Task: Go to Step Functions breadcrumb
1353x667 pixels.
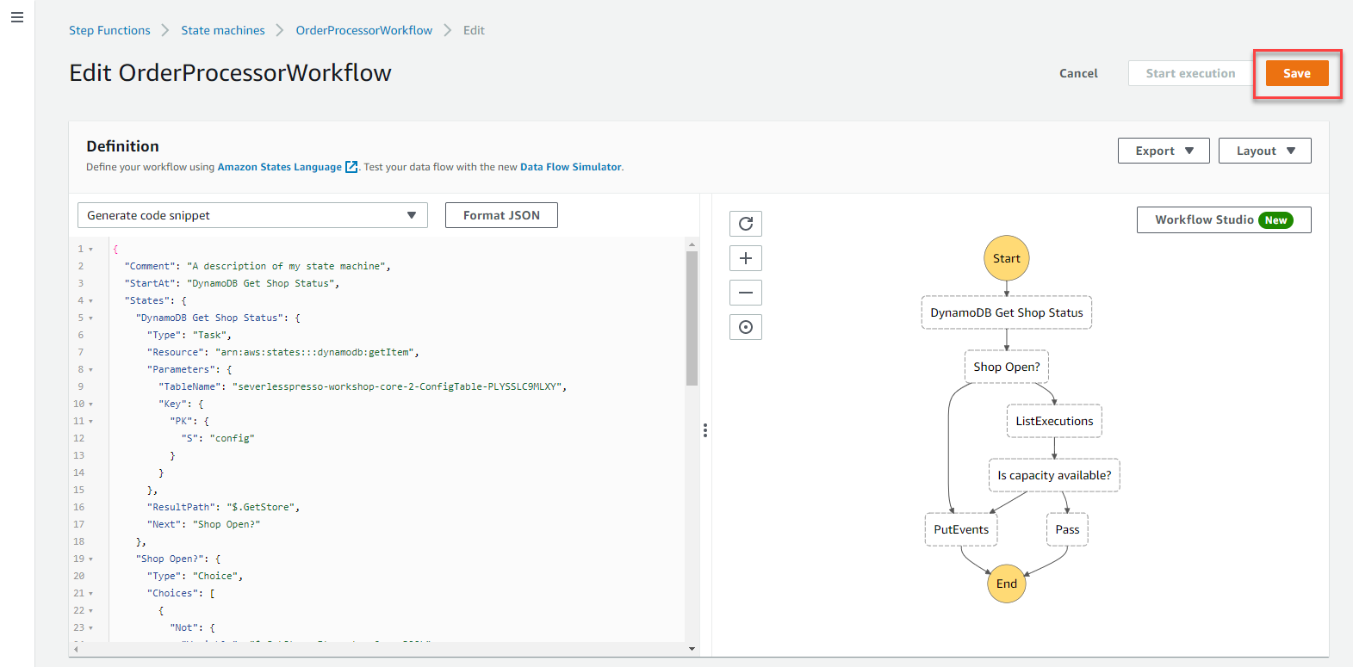Action: coord(109,30)
